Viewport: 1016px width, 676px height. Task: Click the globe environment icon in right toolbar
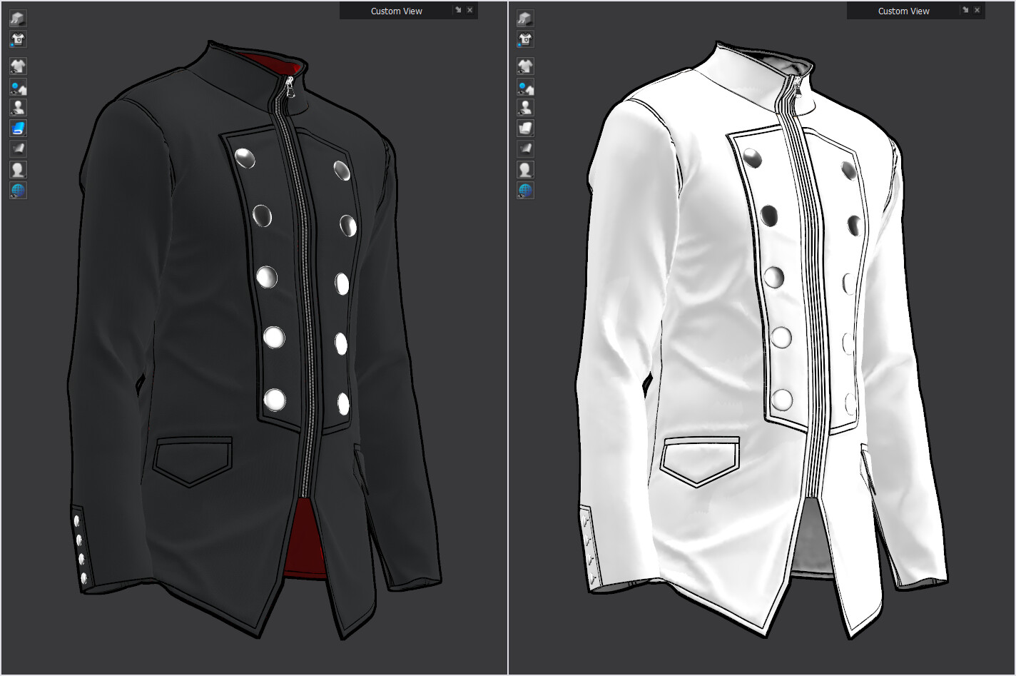pos(525,189)
